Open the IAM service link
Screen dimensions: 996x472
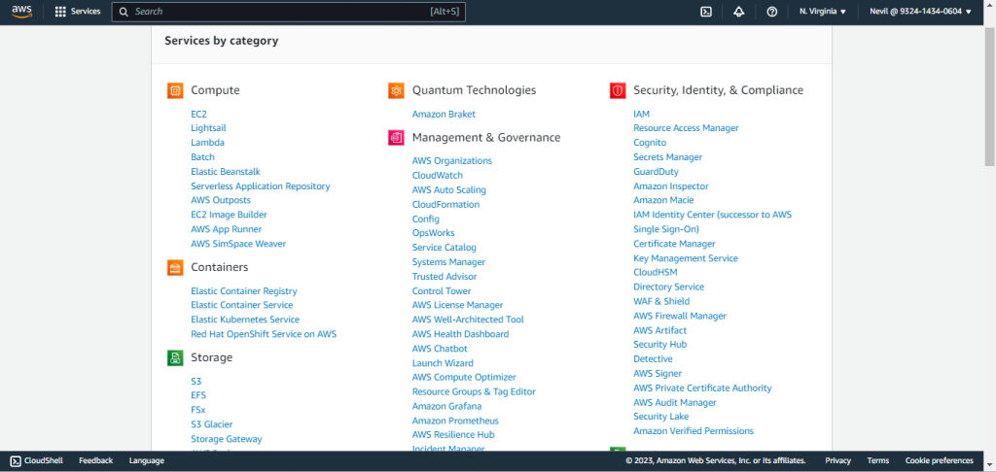coord(642,115)
